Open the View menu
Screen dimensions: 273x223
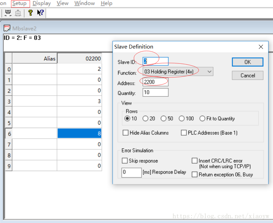pyautogui.click(x=62, y=3)
